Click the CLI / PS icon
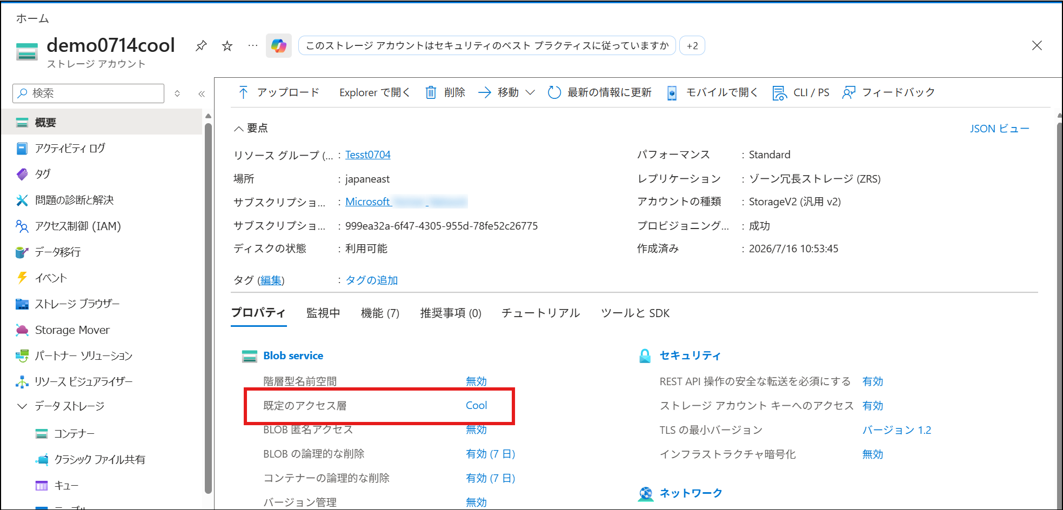 (779, 93)
